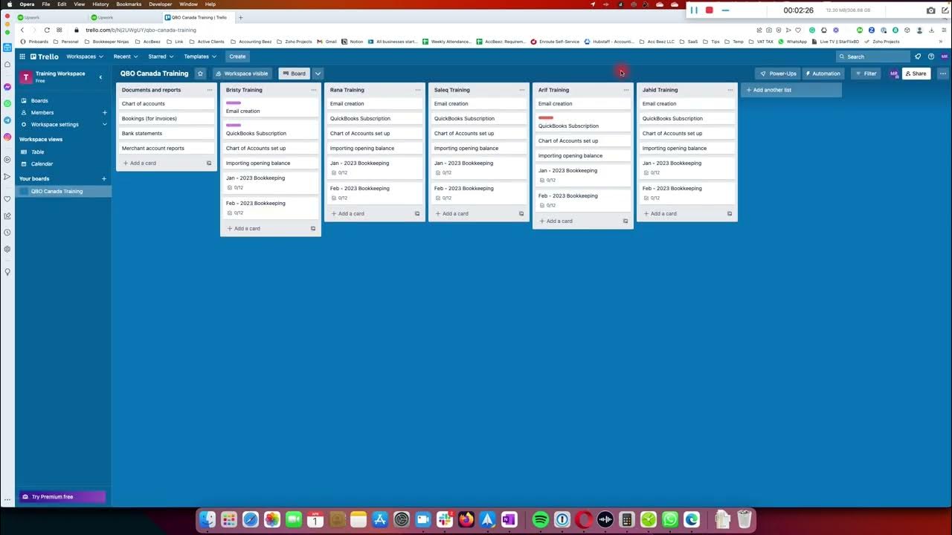This screenshot has height=535, width=952.
Task: Click the Create button
Action: pos(237,56)
